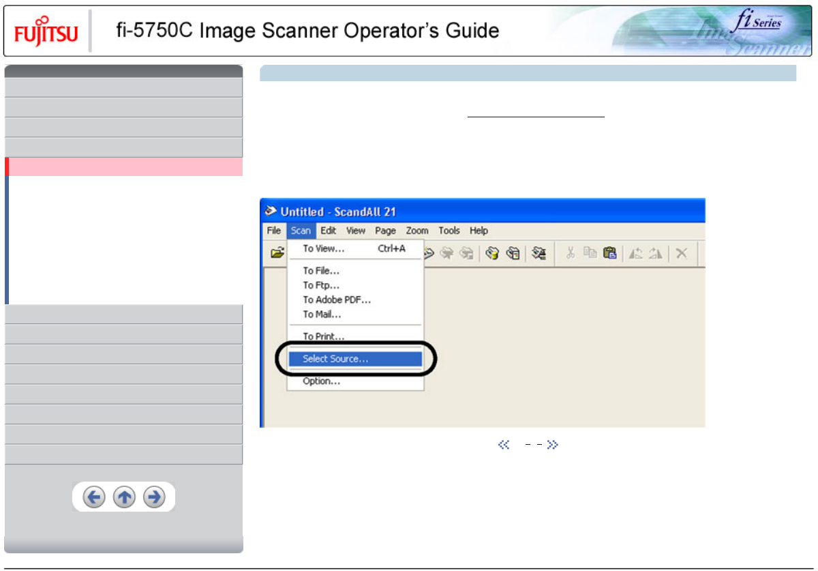Open the Tools menu
Screen dimensions: 818x571
pos(449,231)
